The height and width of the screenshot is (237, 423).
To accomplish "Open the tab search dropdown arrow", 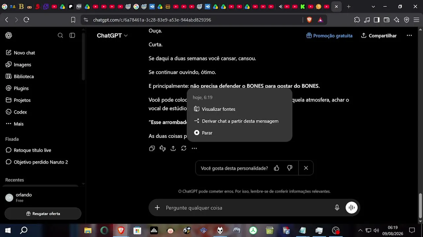I will 373,7.
